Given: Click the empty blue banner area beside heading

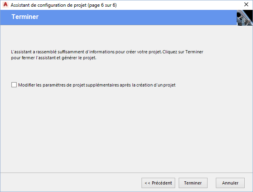Looking at the screenshot, I should tap(138, 17).
